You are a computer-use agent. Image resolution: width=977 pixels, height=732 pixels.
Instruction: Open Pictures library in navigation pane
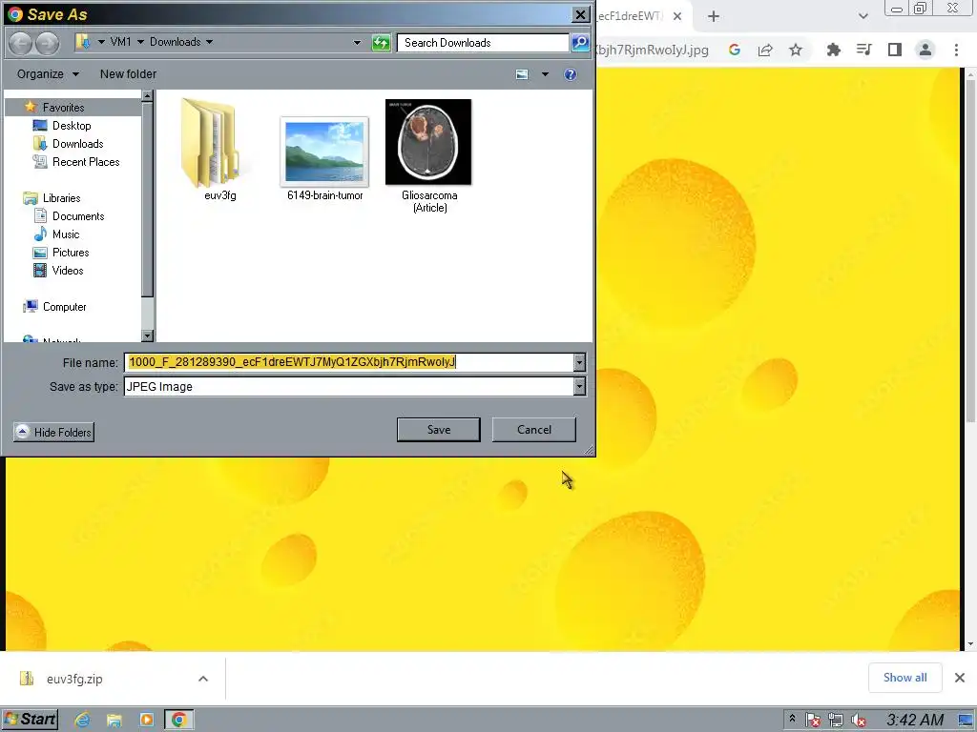tap(71, 252)
